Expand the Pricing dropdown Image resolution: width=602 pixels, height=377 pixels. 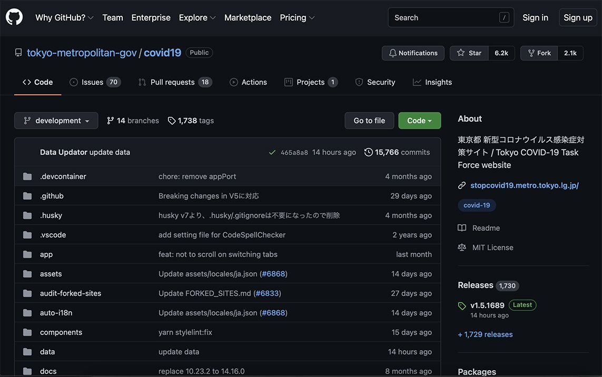(x=297, y=18)
